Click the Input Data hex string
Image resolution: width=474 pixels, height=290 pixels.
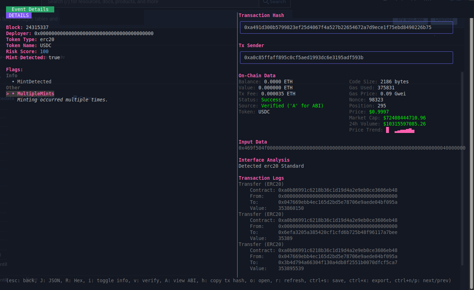pyautogui.click(x=352, y=148)
